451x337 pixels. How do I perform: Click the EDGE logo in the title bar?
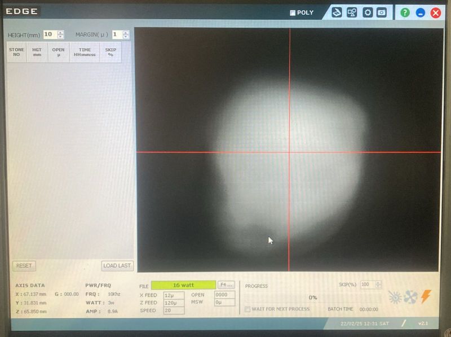22,11
